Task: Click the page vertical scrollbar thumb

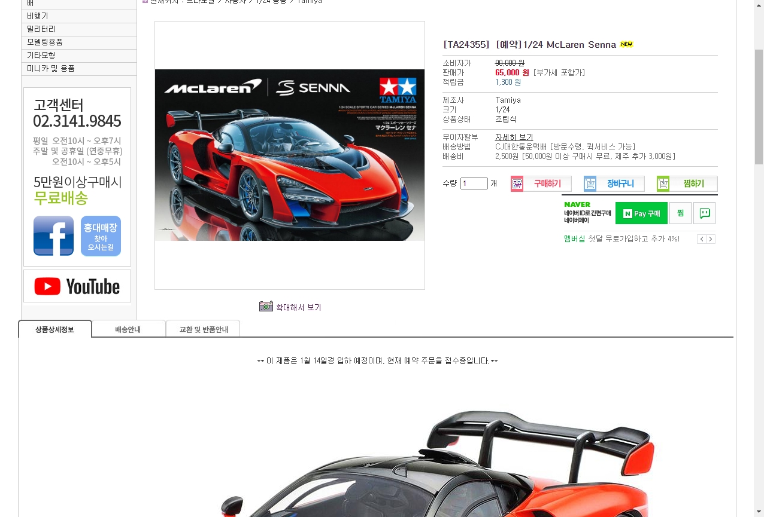Action: tap(759, 108)
